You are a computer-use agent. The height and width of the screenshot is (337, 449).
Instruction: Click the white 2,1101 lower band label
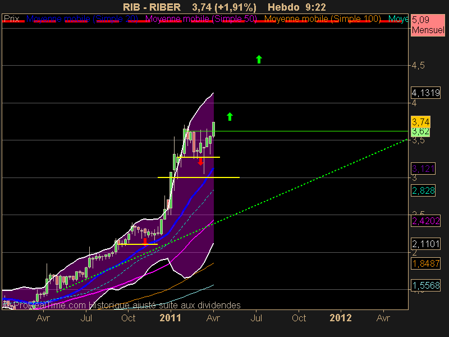(x=425, y=244)
